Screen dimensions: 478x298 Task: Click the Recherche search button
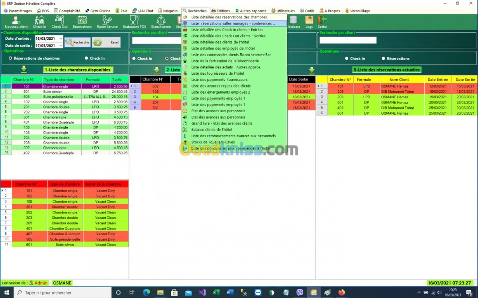78,42
